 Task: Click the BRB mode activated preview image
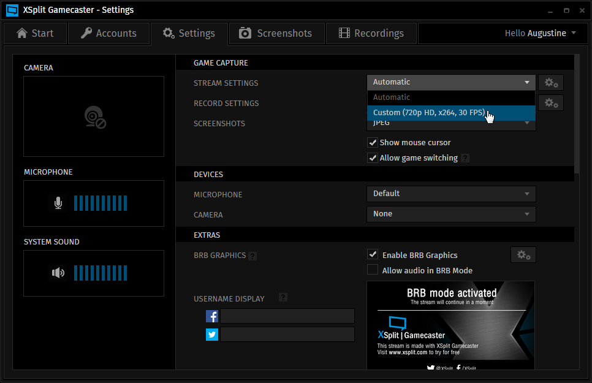click(451, 325)
